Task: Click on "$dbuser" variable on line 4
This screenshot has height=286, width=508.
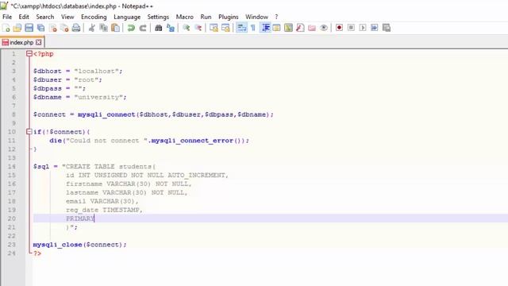Action: [48, 79]
